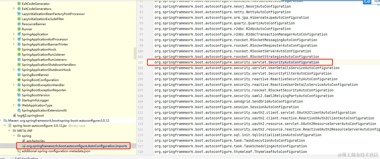Screen dimensions: 380x159
Task: Collapse the spring-boot-autoconfigure-3.0.12.jar node
Action: tap(5, 126)
